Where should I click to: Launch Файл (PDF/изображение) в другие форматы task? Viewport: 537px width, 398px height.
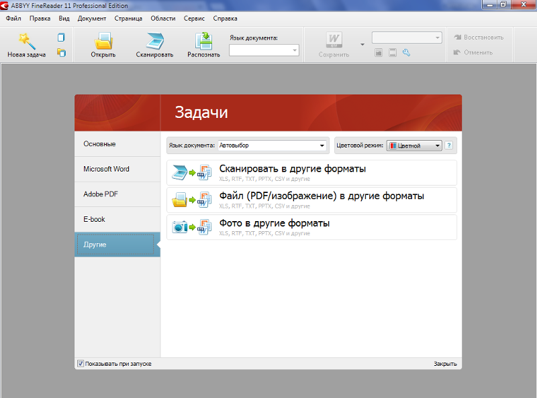[x=311, y=200]
